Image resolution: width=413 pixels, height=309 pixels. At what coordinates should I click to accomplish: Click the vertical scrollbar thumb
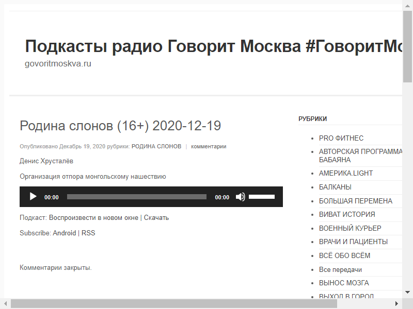(x=407, y=47)
